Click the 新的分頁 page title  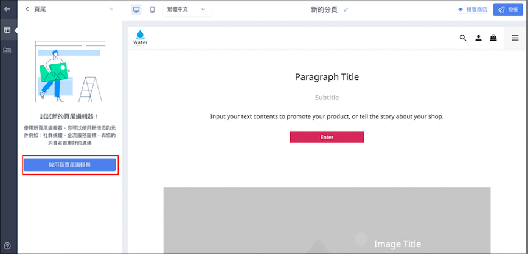pos(324,10)
